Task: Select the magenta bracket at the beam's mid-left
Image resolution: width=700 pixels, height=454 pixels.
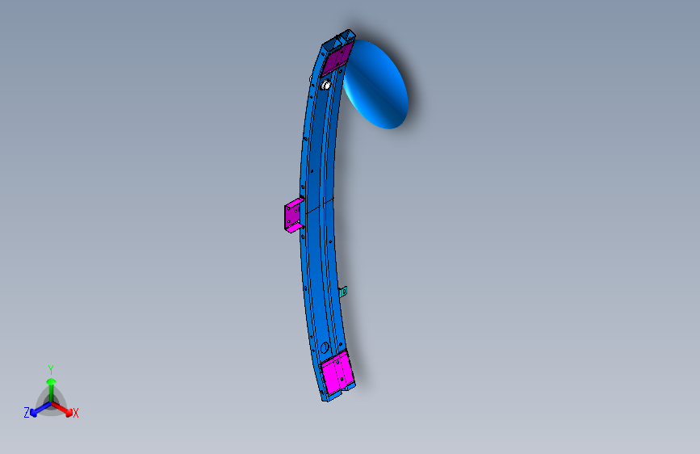Action: pyautogui.click(x=293, y=216)
